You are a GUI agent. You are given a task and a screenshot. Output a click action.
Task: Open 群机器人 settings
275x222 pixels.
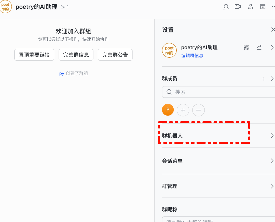218,136
